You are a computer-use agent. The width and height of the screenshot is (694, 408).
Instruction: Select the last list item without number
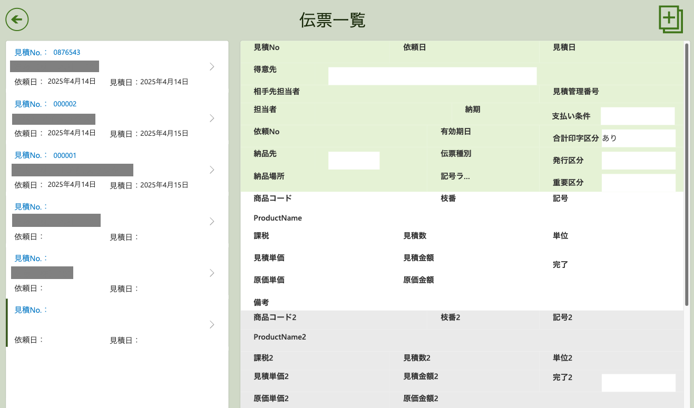pyautogui.click(x=105, y=323)
